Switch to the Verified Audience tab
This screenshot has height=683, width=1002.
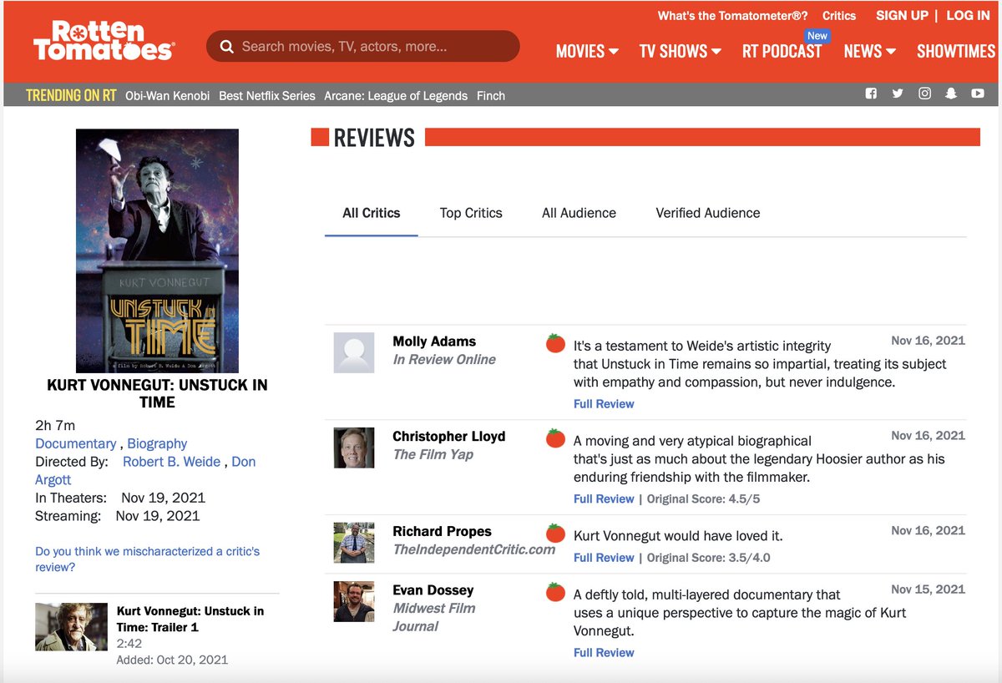708,213
